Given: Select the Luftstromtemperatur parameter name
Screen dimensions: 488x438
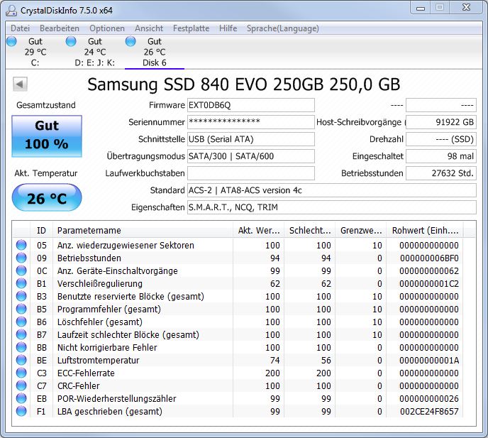Looking at the screenshot, I should pos(98,361).
